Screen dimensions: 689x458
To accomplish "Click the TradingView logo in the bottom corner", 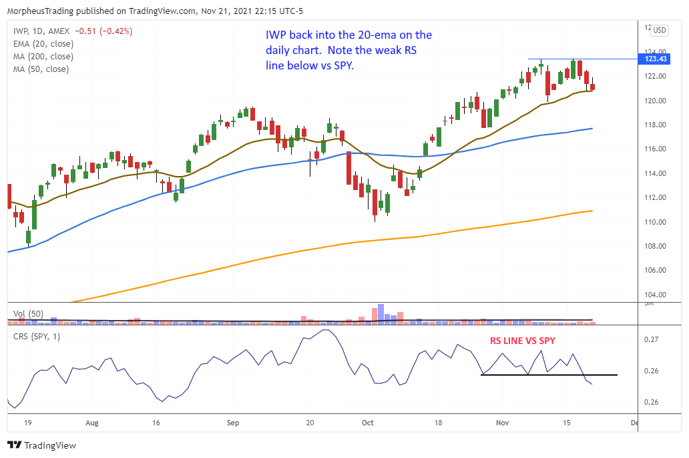I will click(41, 445).
